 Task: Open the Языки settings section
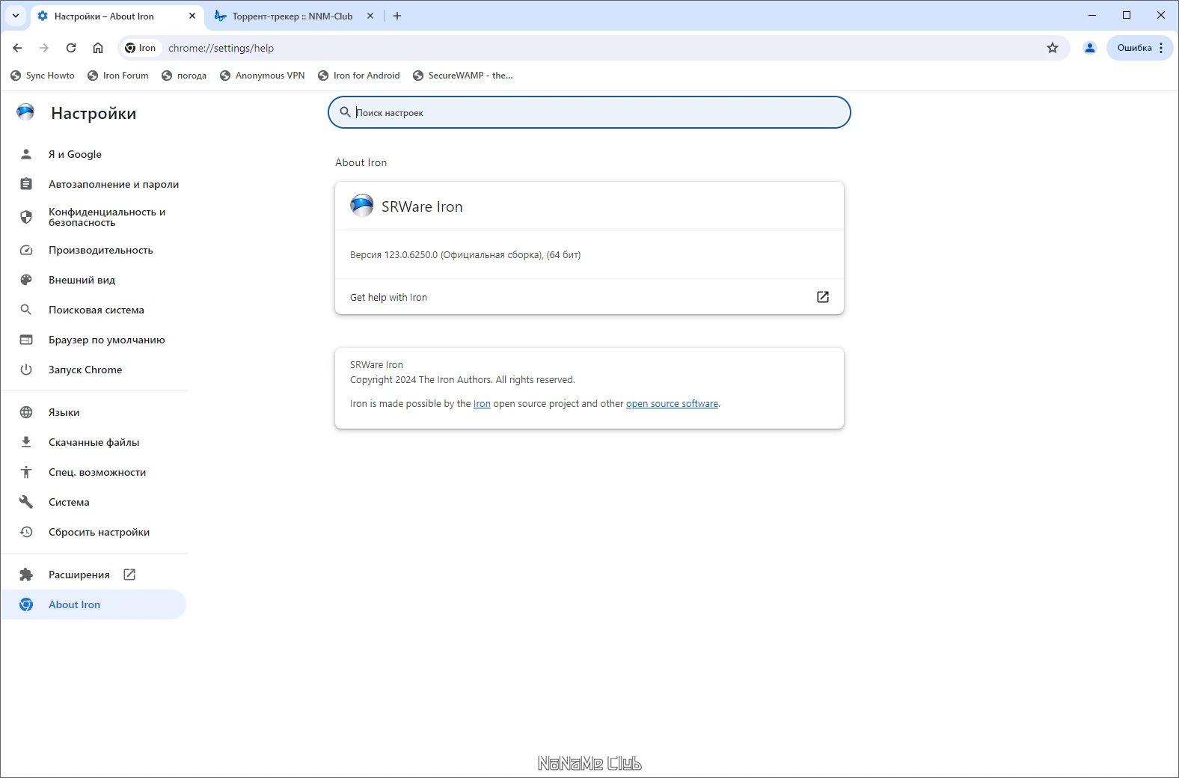(94, 412)
